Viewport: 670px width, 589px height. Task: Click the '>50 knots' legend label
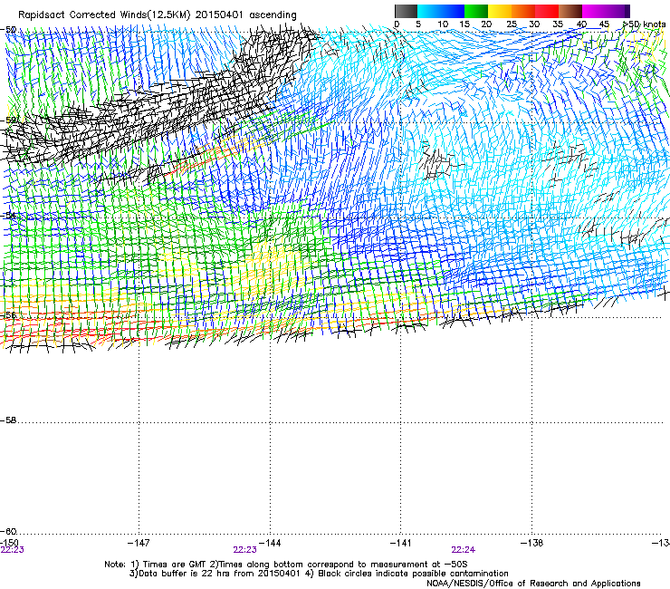645,24
